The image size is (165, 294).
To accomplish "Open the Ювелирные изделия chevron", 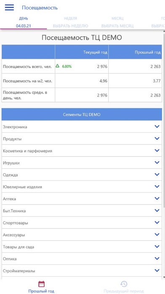I will tap(157, 187).
